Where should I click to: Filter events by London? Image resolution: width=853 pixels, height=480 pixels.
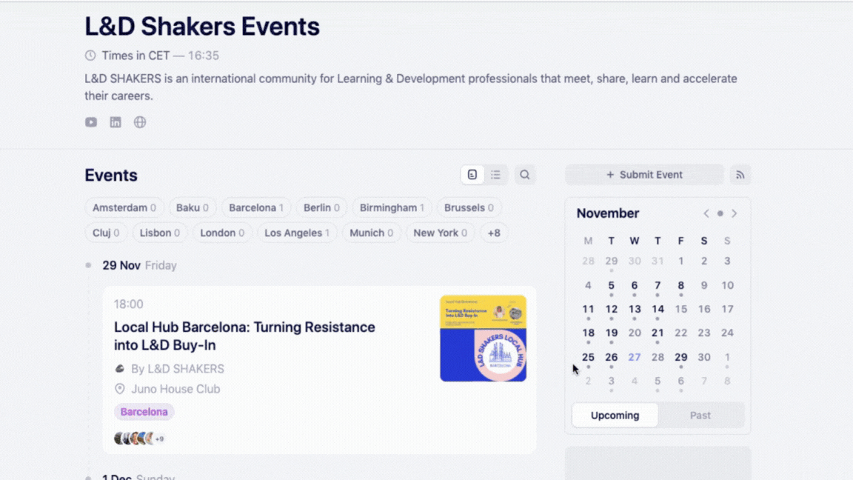coord(222,233)
